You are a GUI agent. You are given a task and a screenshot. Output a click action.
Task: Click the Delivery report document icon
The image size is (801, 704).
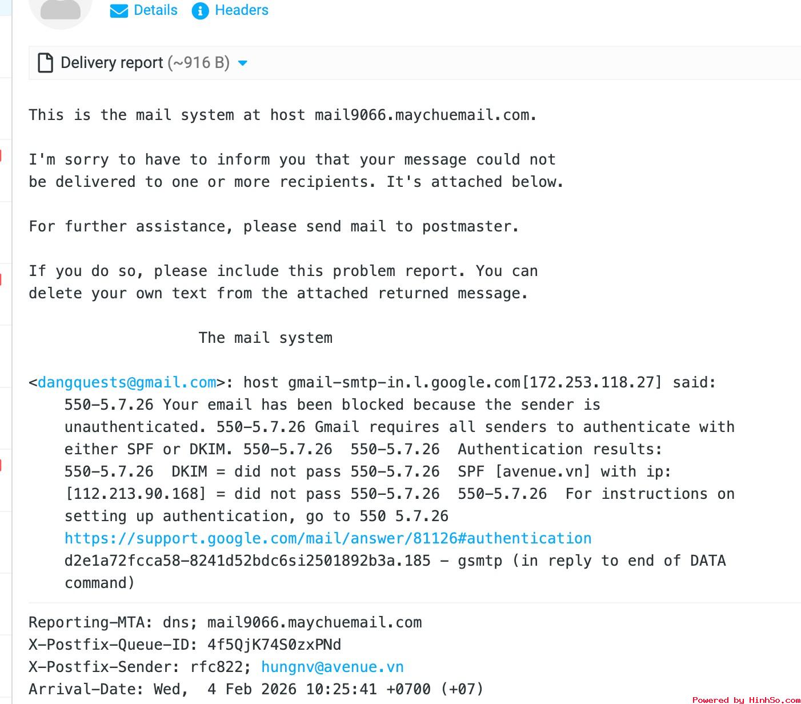coord(46,63)
